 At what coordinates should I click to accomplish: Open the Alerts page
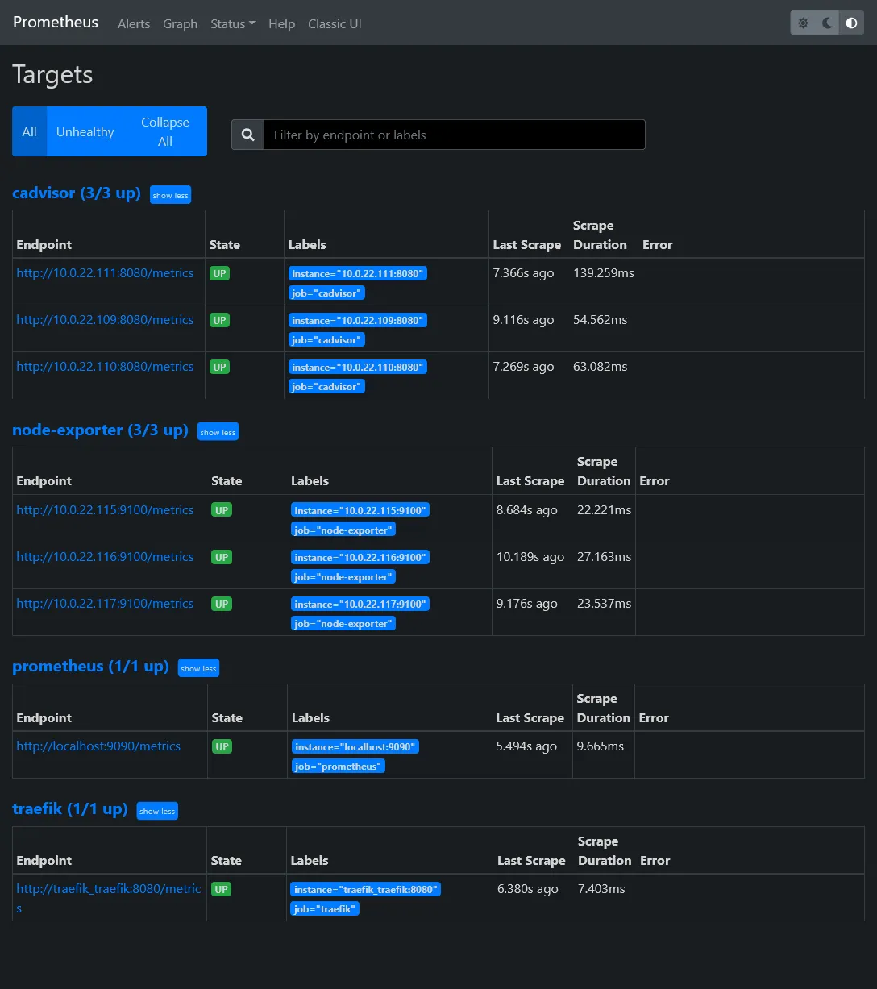(x=134, y=23)
